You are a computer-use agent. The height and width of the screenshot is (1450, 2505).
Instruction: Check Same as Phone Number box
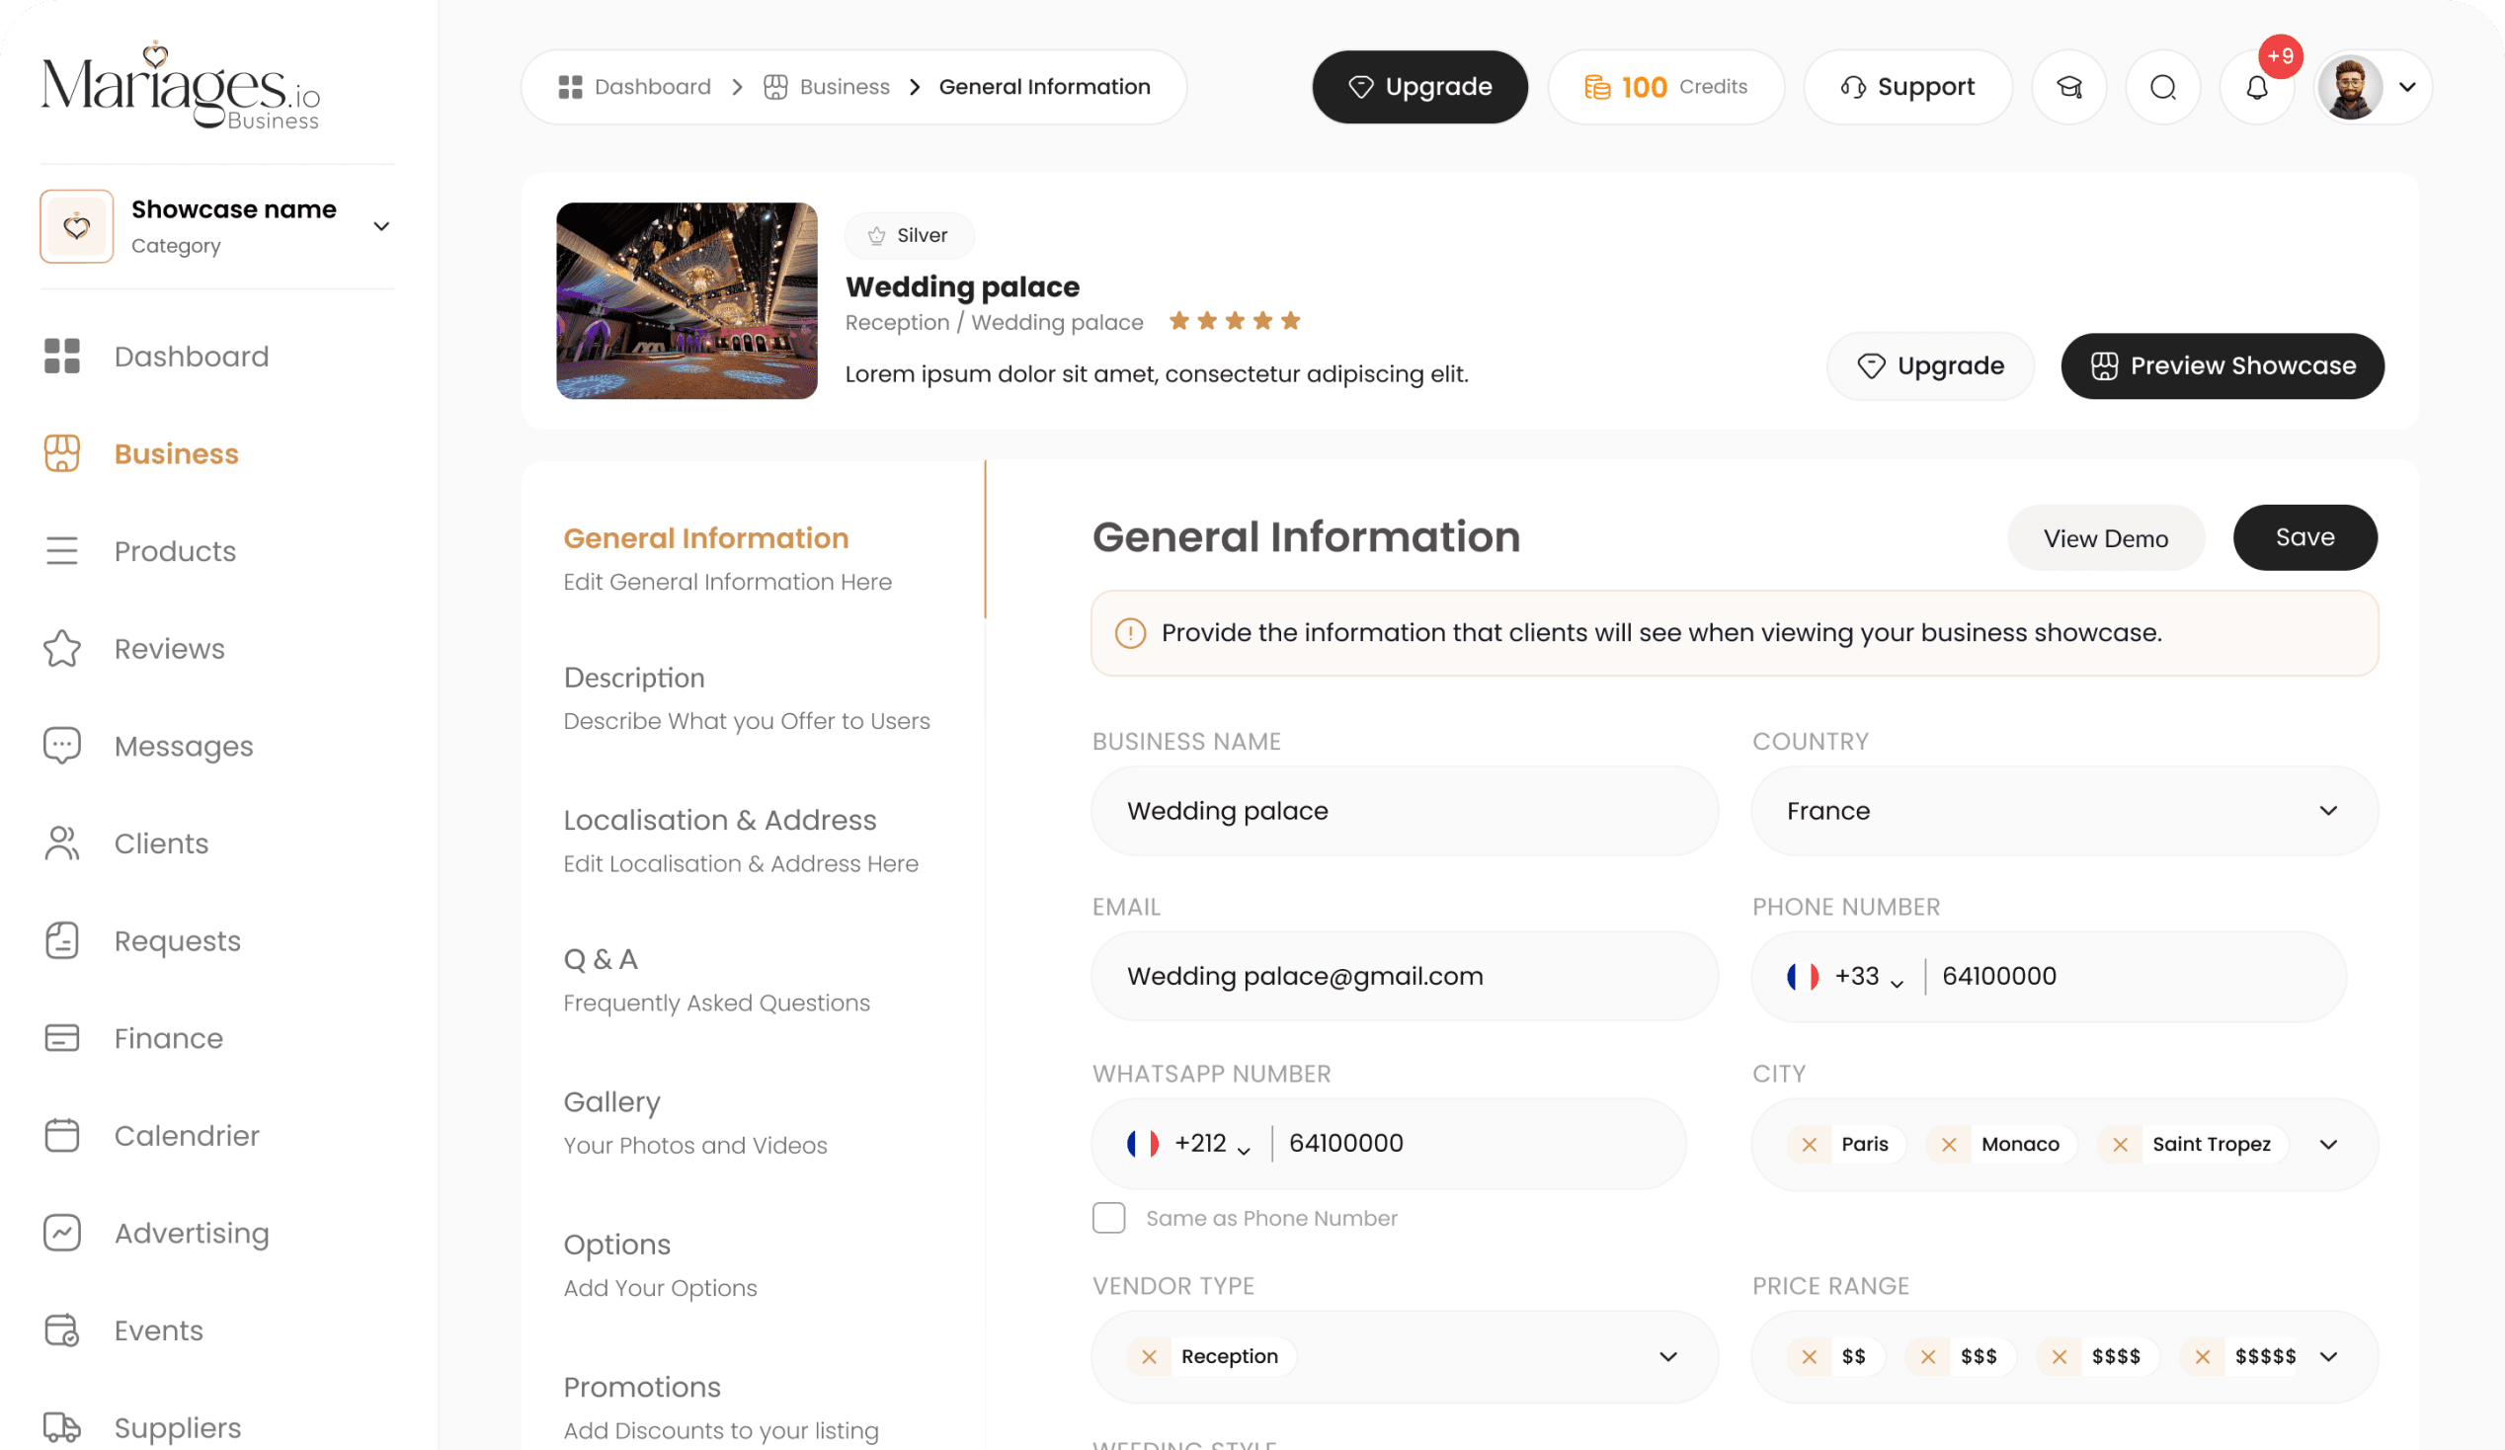point(1108,1218)
